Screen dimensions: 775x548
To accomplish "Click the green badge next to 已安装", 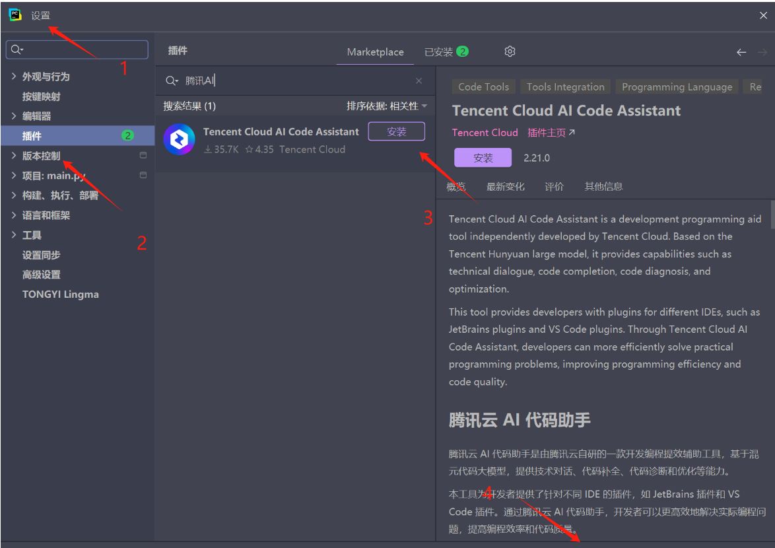I will 462,51.
